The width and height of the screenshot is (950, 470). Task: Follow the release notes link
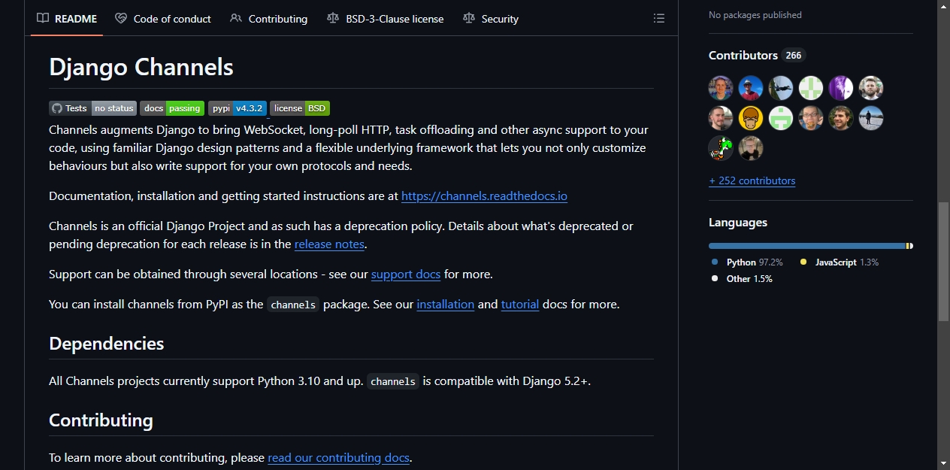pyautogui.click(x=329, y=244)
